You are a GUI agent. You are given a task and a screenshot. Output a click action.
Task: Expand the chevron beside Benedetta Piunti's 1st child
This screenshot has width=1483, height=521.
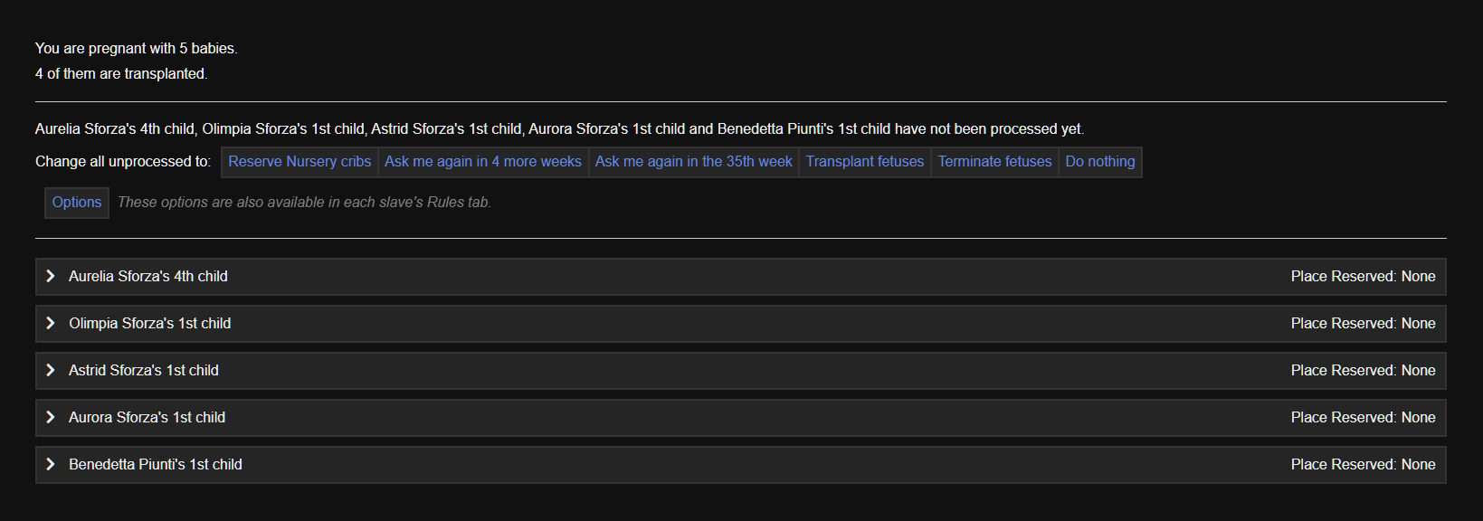click(51, 465)
